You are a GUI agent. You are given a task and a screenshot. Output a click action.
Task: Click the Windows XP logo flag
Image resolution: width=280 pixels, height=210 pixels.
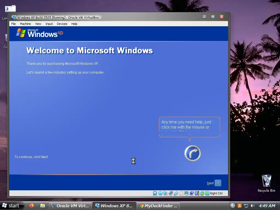(21, 33)
